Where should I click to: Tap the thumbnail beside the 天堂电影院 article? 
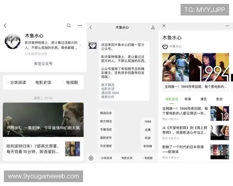coord(220,133)
